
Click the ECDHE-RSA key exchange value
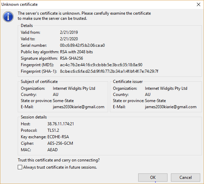58,137
